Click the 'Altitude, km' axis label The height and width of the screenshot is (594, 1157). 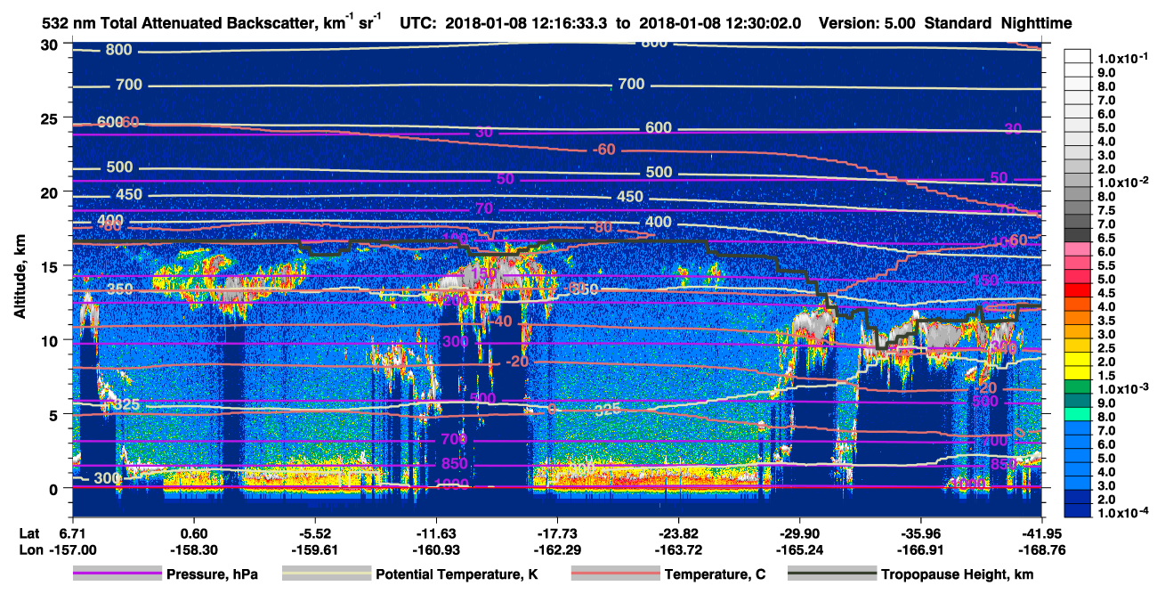pos(20,277)
